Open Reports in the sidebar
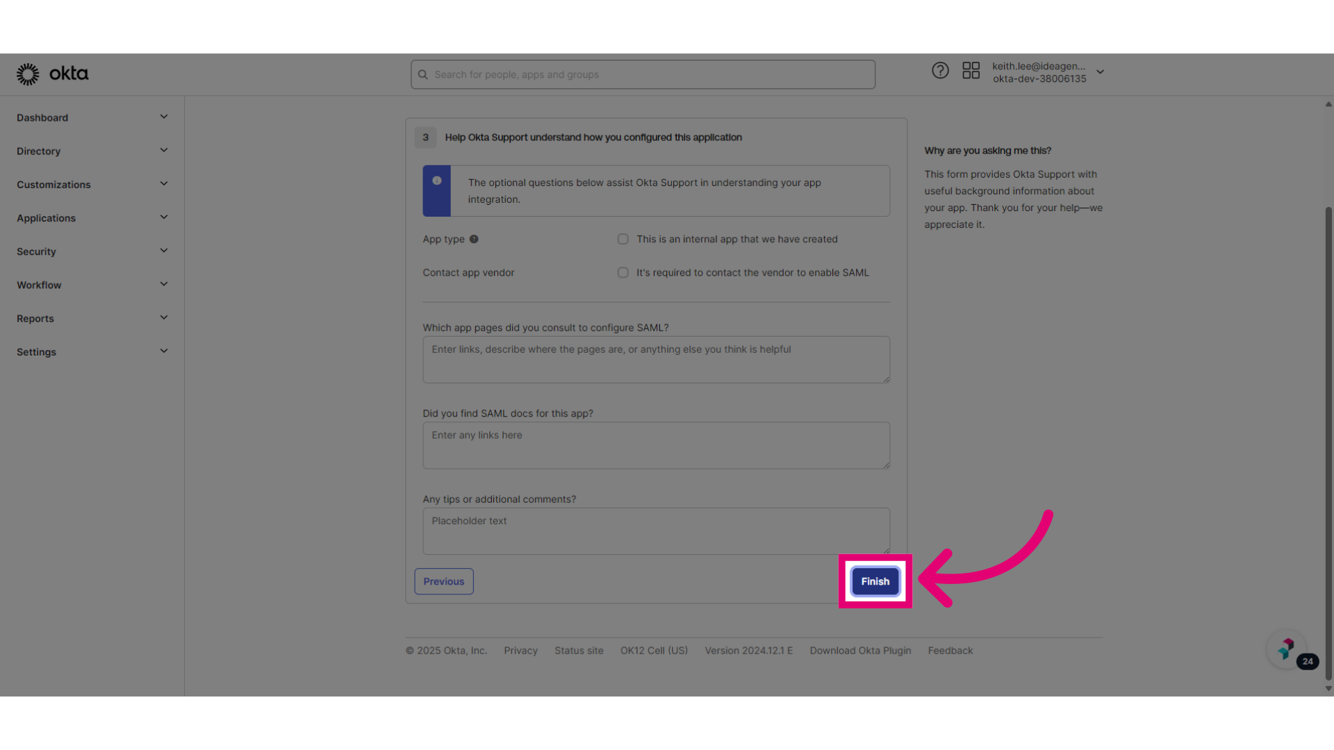The image size is (1334, 750). click(x=35, y=319)
